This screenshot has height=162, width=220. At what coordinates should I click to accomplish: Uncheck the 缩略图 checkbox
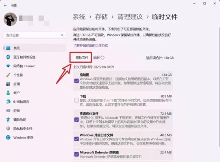[x=76, y=81]
